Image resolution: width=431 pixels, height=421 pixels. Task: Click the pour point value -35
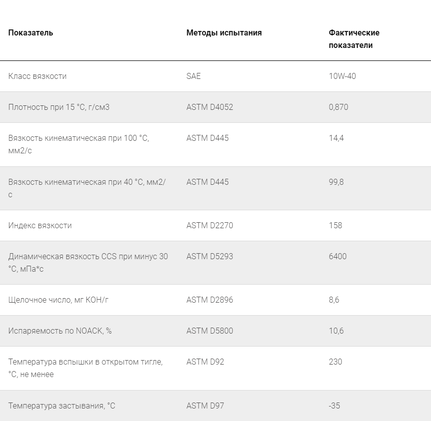[334, 406]
